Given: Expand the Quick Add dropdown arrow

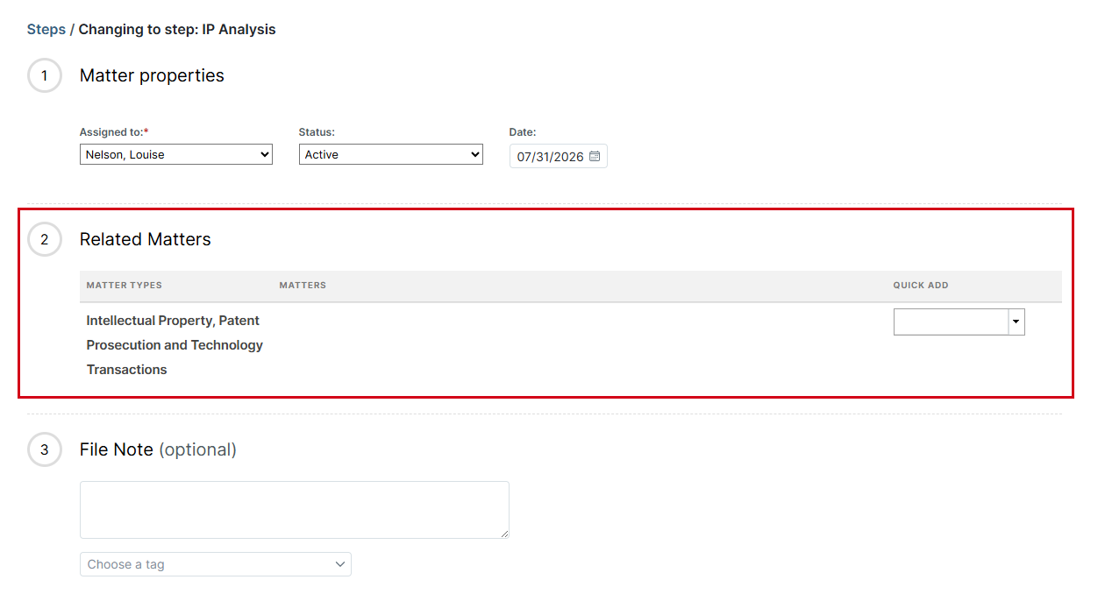Looking at the screenshot, I should (x=1016, y=322).
